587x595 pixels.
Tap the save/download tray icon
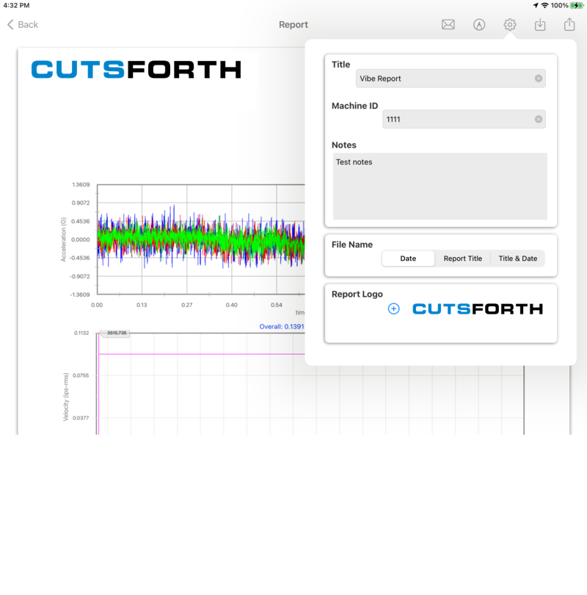click(x=540, y=25)
